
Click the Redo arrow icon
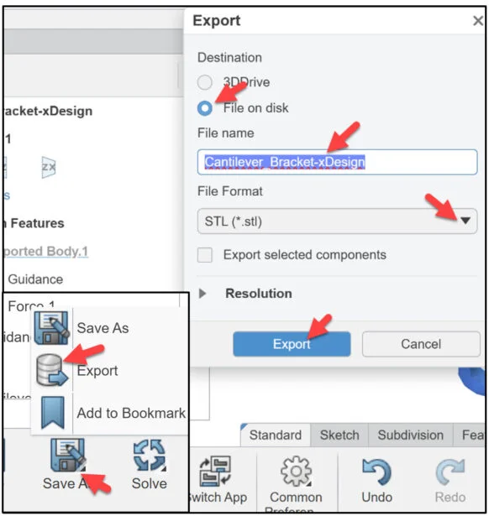pos(450,472)
